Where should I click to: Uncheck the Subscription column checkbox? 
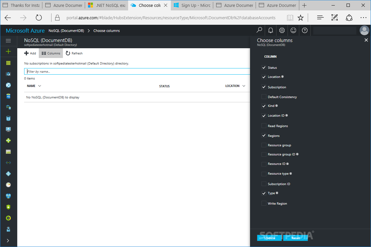[x=264, y=87]
